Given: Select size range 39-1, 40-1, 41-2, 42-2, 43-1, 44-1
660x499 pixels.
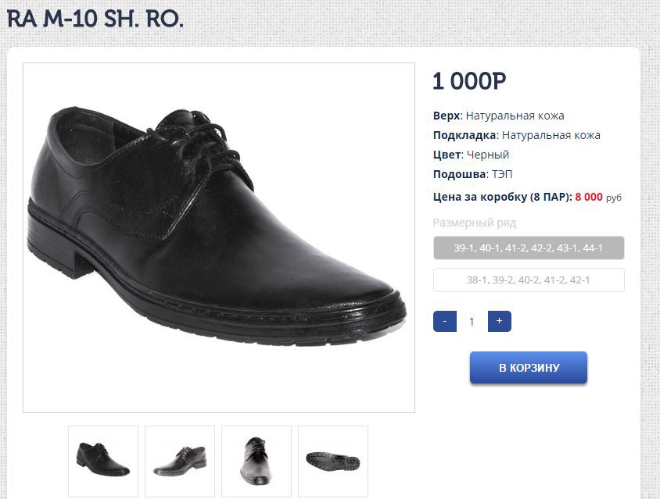Looking at the screenshot, I should (529, 248).
